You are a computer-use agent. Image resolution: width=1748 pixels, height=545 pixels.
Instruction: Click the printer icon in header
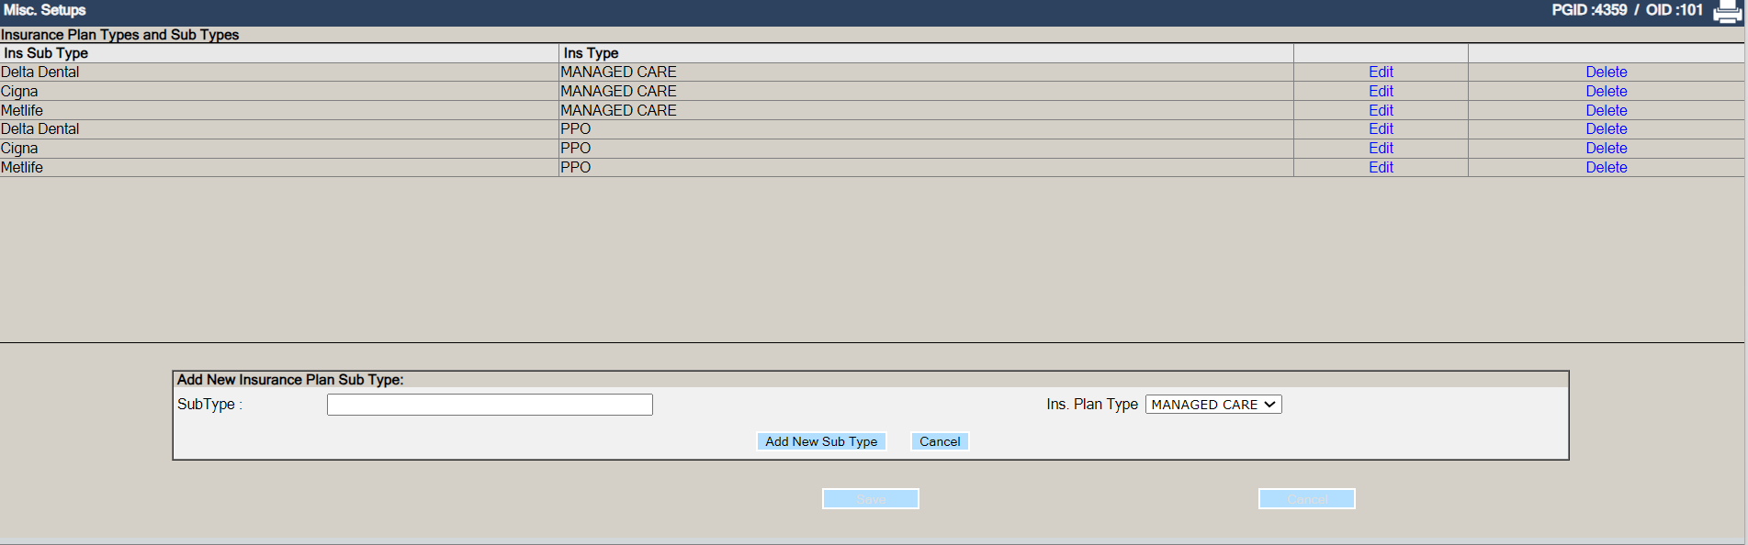tap(1727, 12)
